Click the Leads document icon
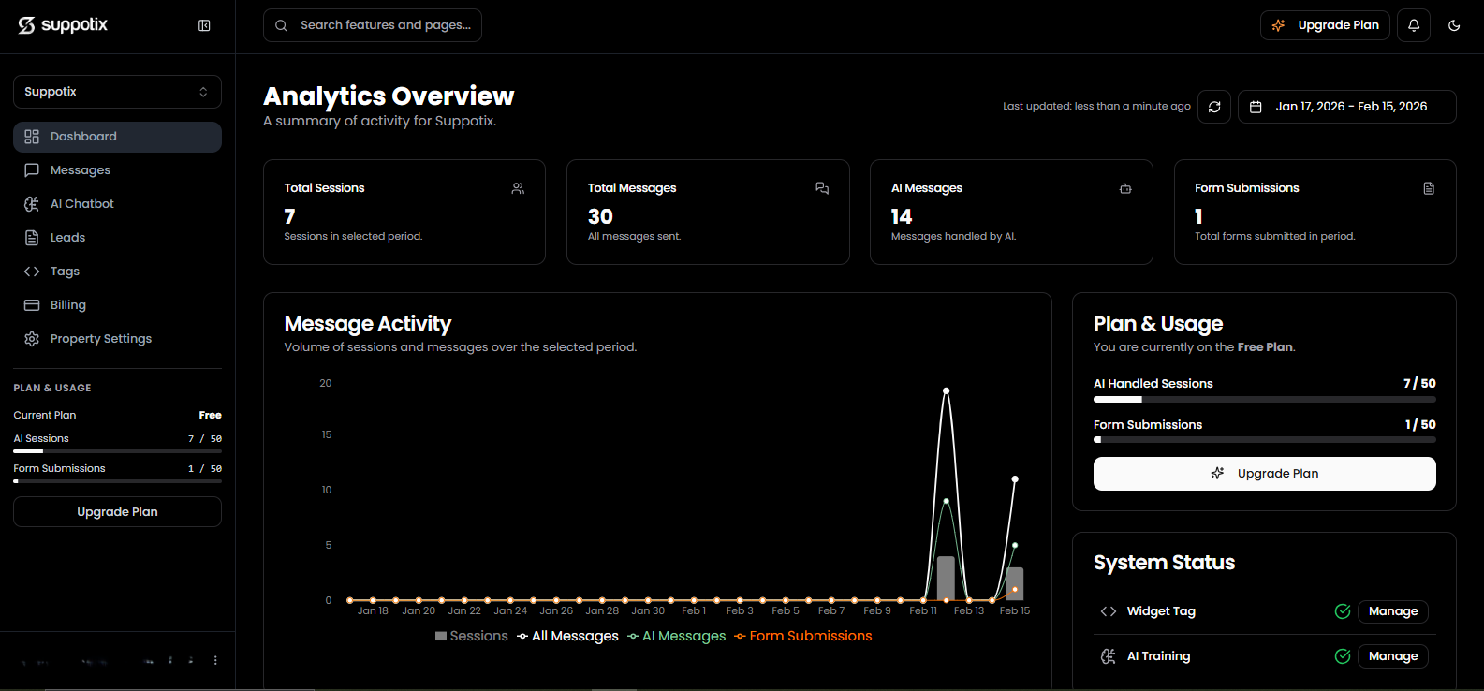 coord(32,238)
